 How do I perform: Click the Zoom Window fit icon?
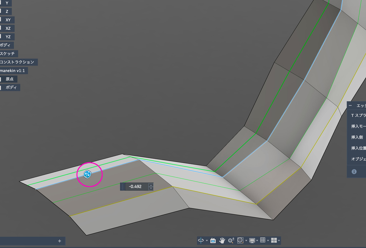[241, 240]
